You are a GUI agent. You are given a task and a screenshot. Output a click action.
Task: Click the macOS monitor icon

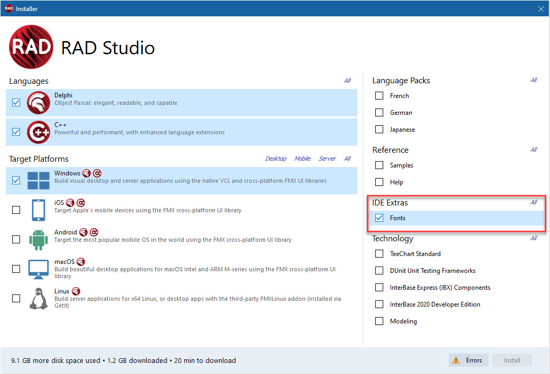click(x=39, y=269)
